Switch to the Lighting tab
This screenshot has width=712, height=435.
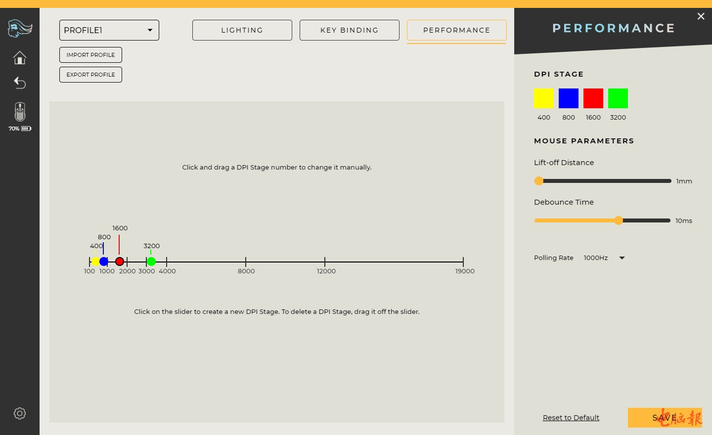tap(242, 30)
